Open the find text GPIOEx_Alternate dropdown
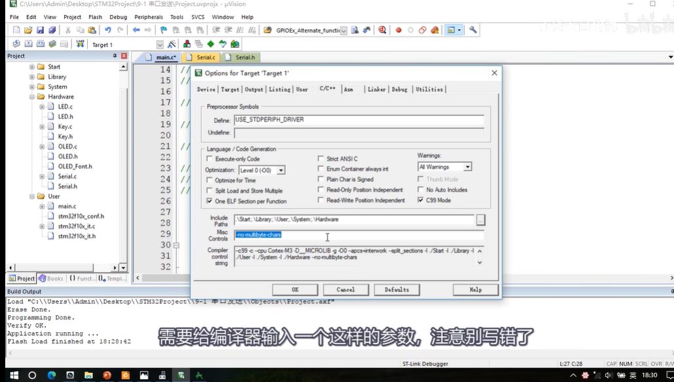Screen dimensions: 674x382 [x=343, y=31]
